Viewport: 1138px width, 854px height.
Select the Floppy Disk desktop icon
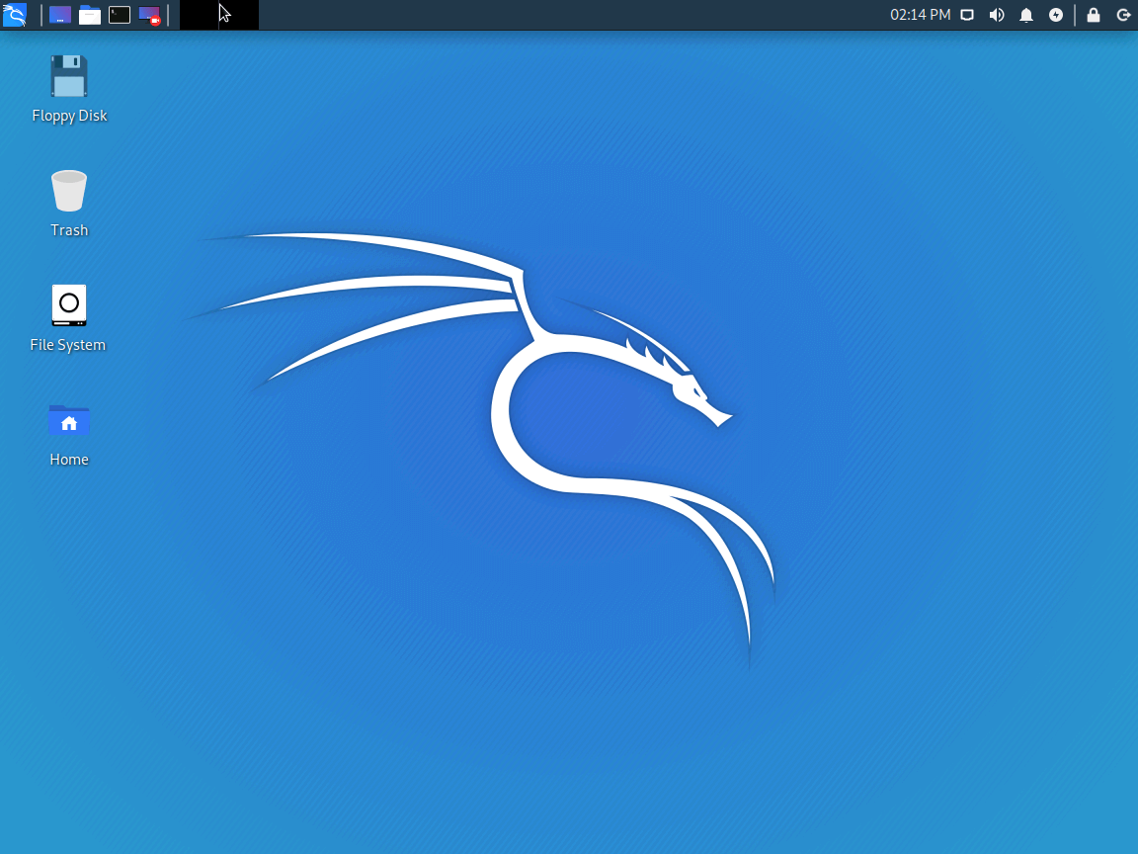[x=69, y=77]
